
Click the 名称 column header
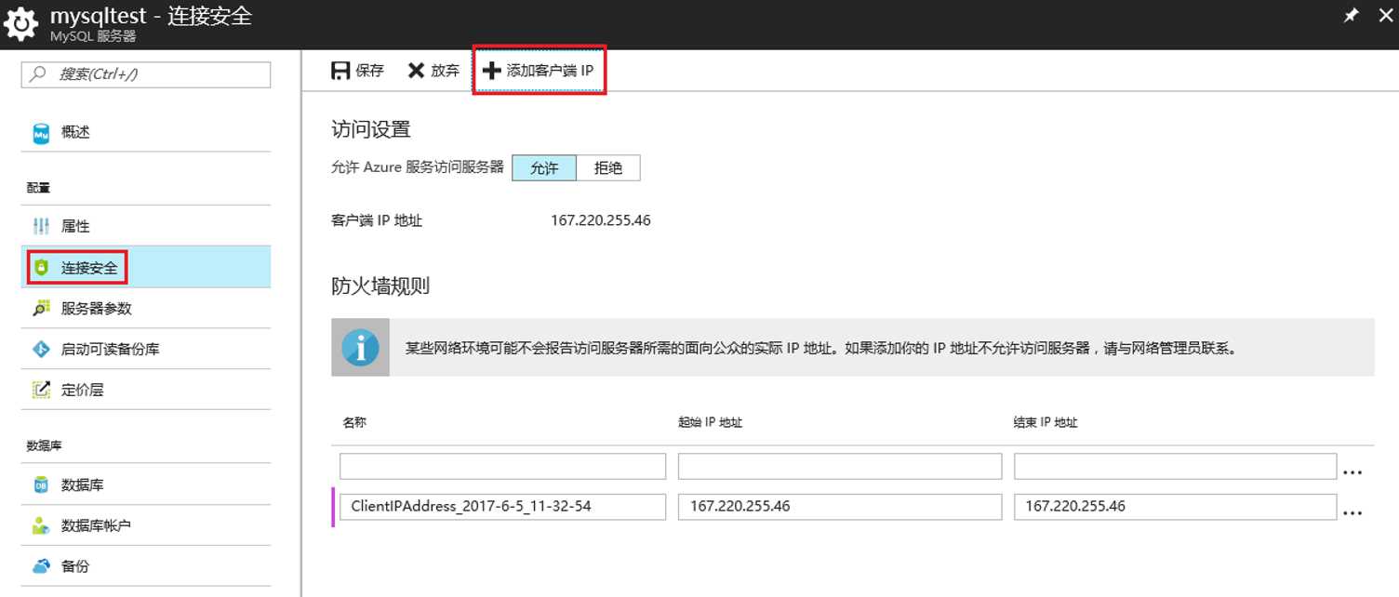(x=354, y=422)
